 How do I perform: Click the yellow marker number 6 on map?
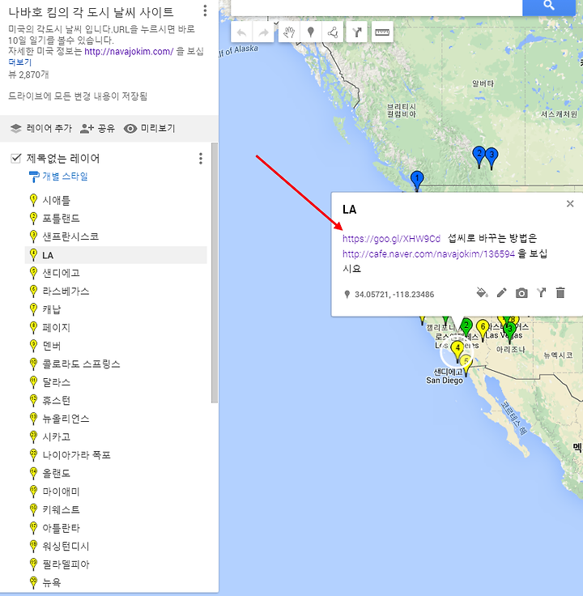click(483, 329)
